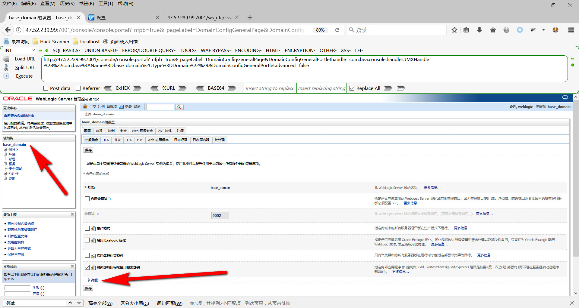Open the 更改为生产模式 help link
This screenshot has height=308, width=579.
[x=19, y=248]
